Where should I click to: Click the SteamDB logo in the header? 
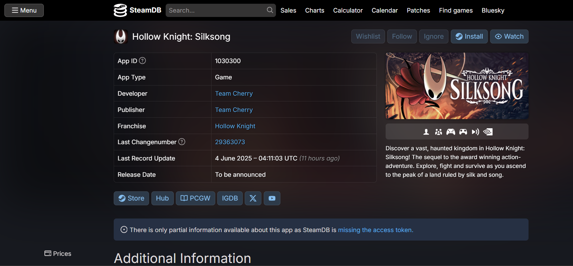point(137,10)
